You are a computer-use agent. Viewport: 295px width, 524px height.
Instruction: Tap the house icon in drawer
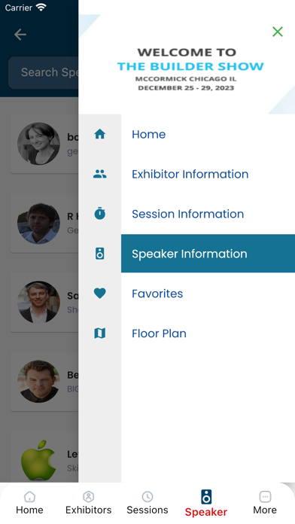tap(99, 134)
